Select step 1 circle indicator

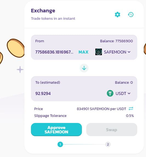tap(60, 144)
